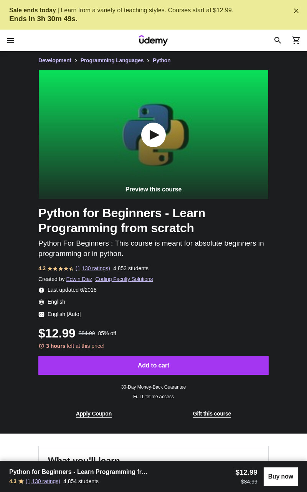Click Apply Coupon
307x492 pixels.
pyautogui.click(x=94, y=414)
